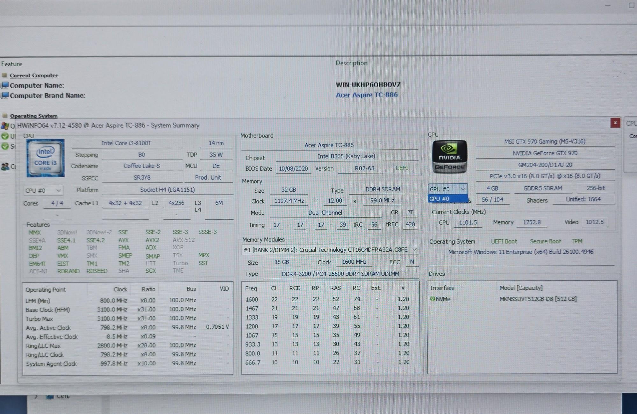This screenshot has width=637, height=414.
Task: Click the two-users icon in the left column
Action: coord(5,167)
